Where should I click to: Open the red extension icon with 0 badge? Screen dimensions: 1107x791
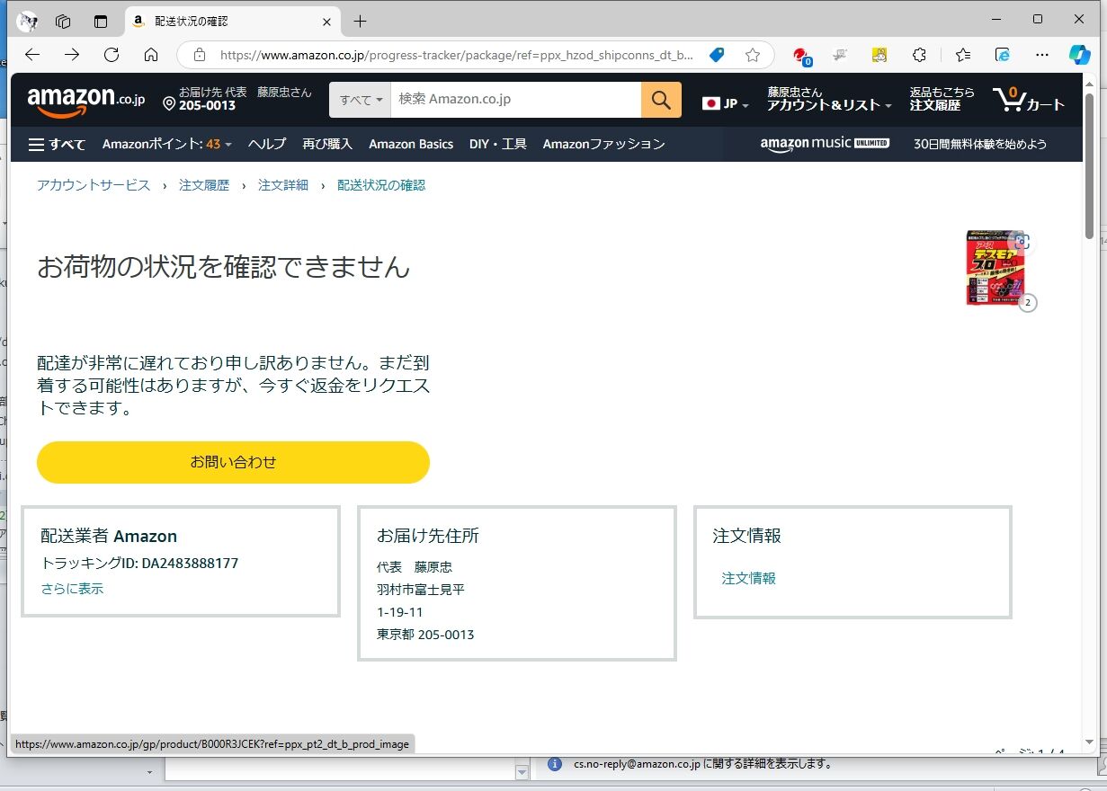point(800,56)
